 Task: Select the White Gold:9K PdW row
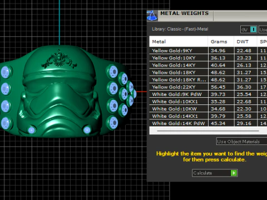(x=208, y=94)
